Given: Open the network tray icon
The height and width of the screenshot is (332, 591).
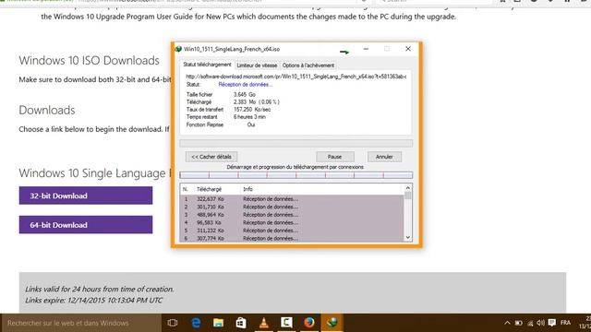Looking at the screenshot, I should pyautogui.click(x=530, y=323).
